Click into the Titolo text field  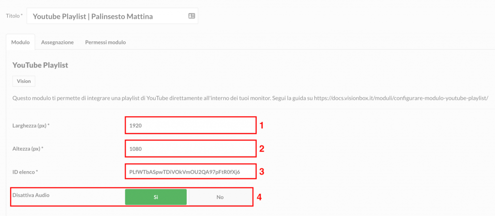pos(112,16)
